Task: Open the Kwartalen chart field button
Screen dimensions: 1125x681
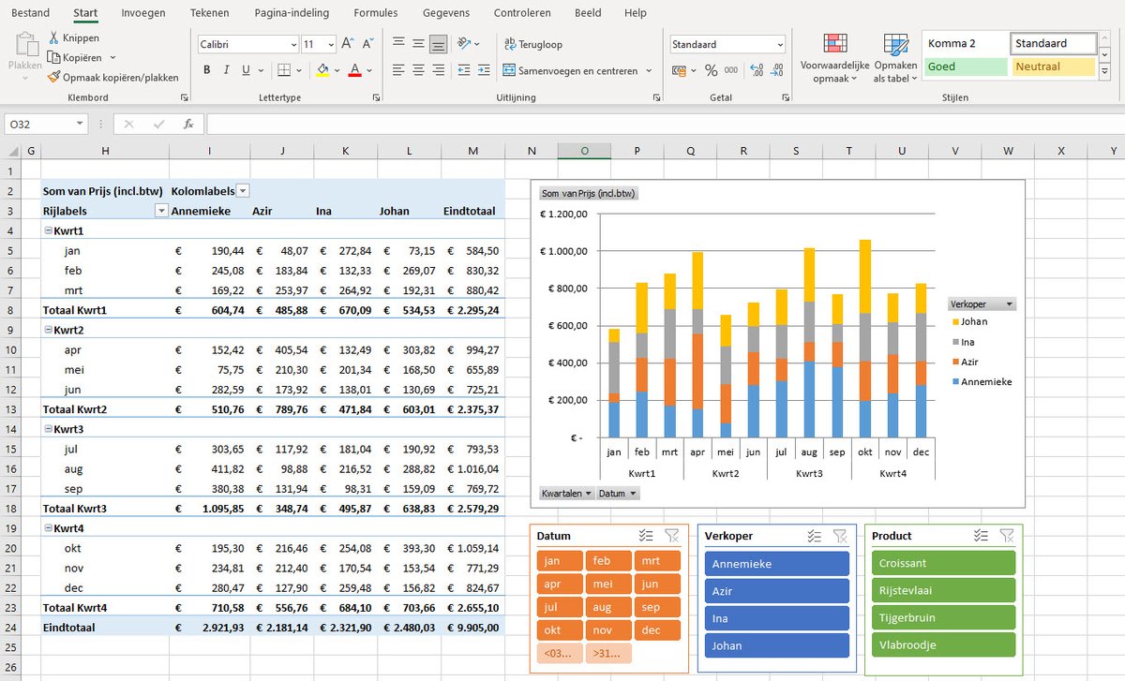Action: click(x=566, y=494)
